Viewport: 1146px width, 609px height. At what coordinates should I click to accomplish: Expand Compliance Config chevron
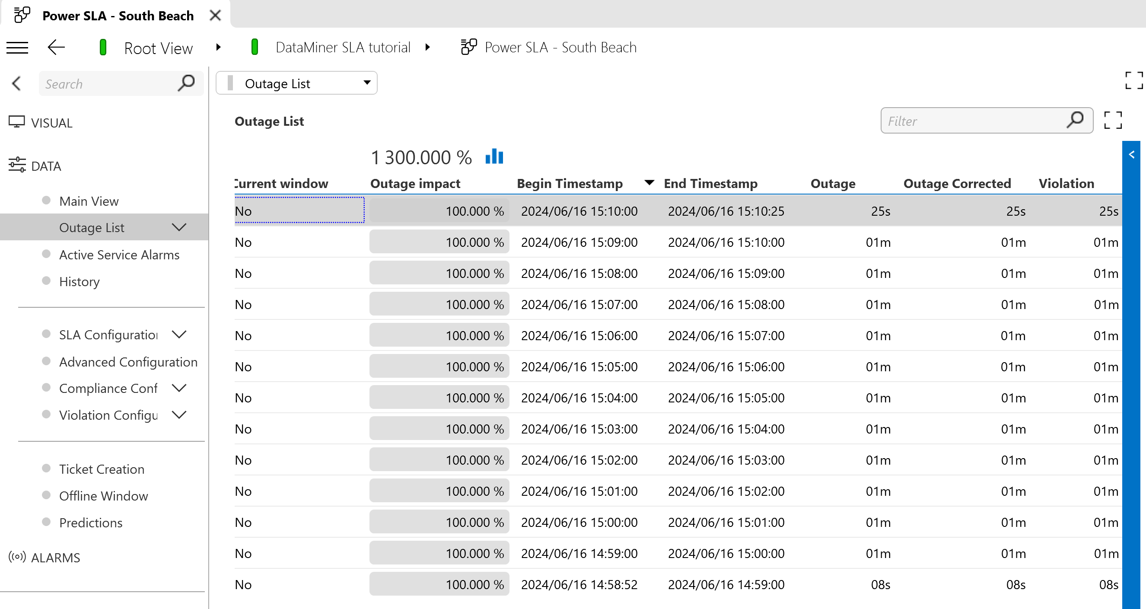(179, 388)
